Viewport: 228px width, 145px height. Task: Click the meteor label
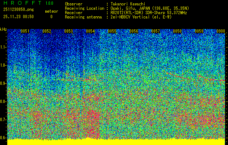51,11
